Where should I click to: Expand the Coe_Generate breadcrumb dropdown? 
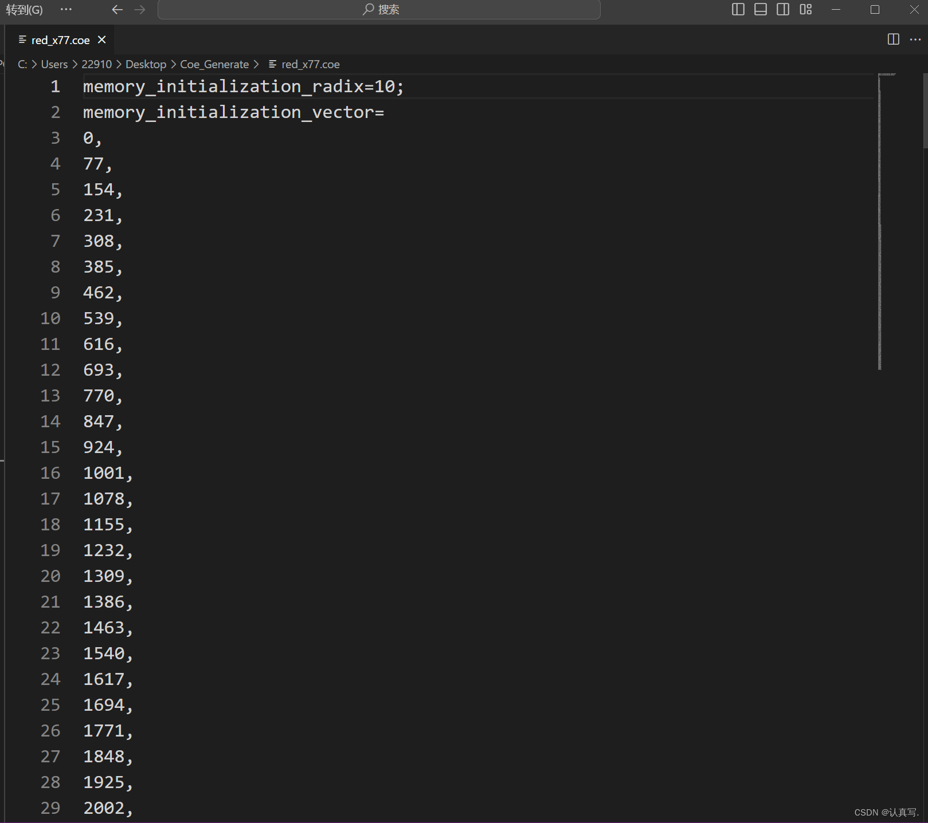[215, 64]
